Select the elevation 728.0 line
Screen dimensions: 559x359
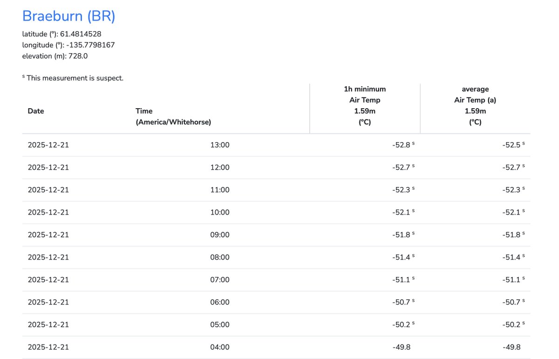(x=55, y=56)
